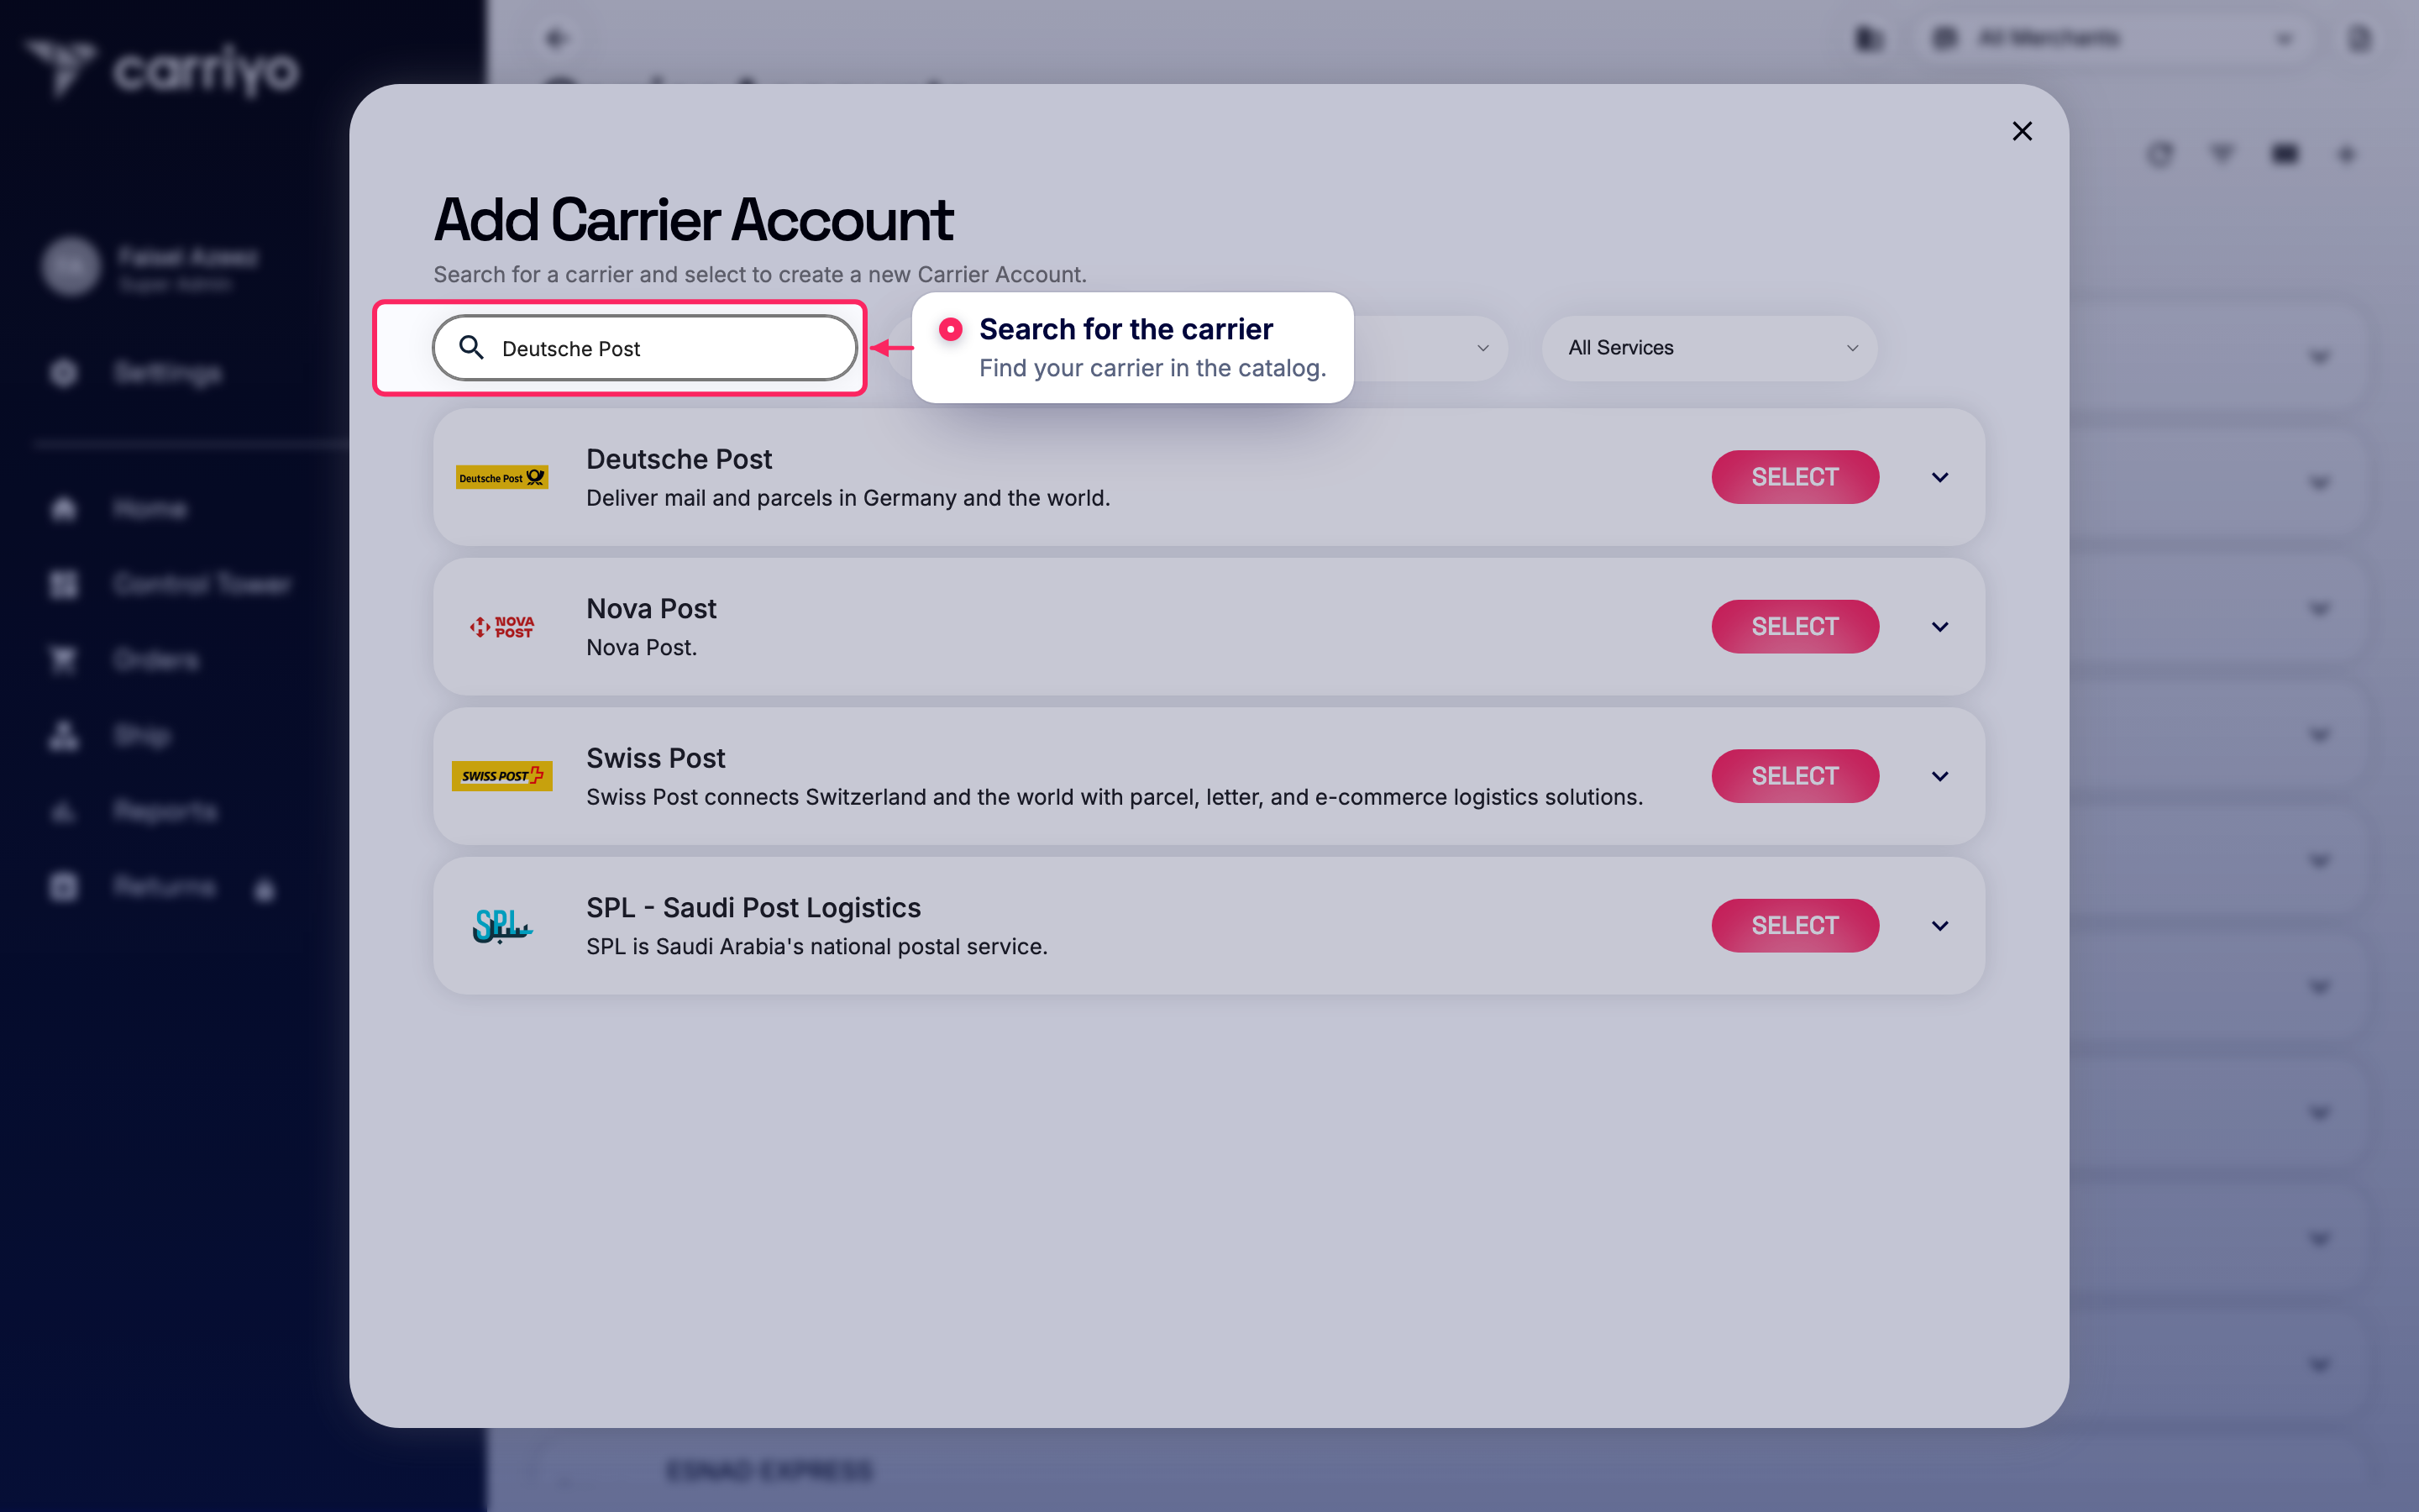2419x1512 pixels.
Task: Close the Add Carrier Account dialog
Action: coord(2021,131)
